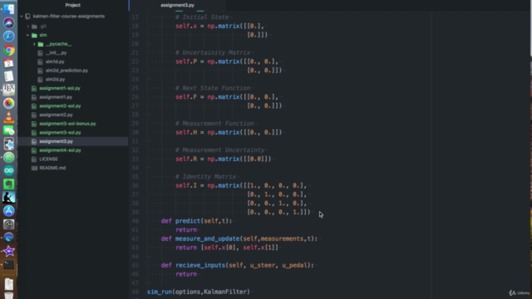Screen dimensions: 532x299
Task: Launch the Arduino IDE from the Dock
Action: [x=9, y=170]
